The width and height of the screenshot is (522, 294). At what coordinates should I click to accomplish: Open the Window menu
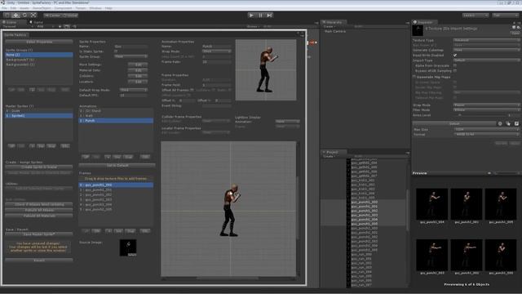tap(95, 8)
